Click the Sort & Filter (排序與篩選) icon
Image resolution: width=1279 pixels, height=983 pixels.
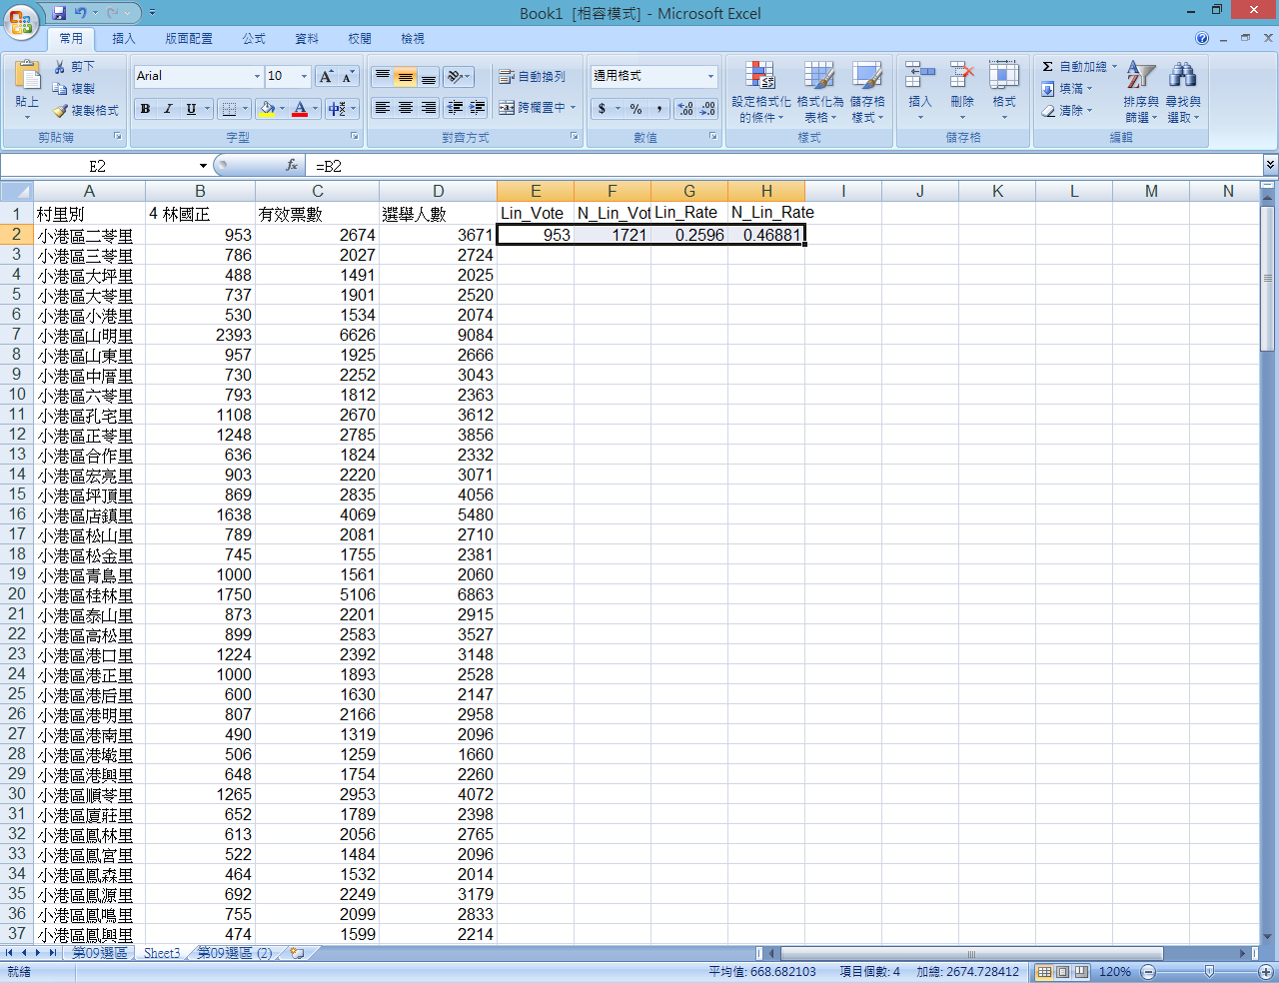(x=1140, y=76)
